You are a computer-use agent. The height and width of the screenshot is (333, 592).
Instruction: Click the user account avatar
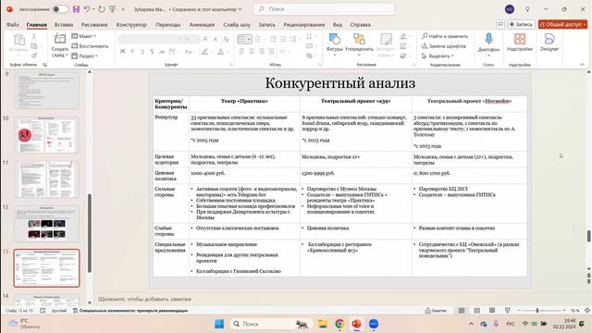click(510, 9)
